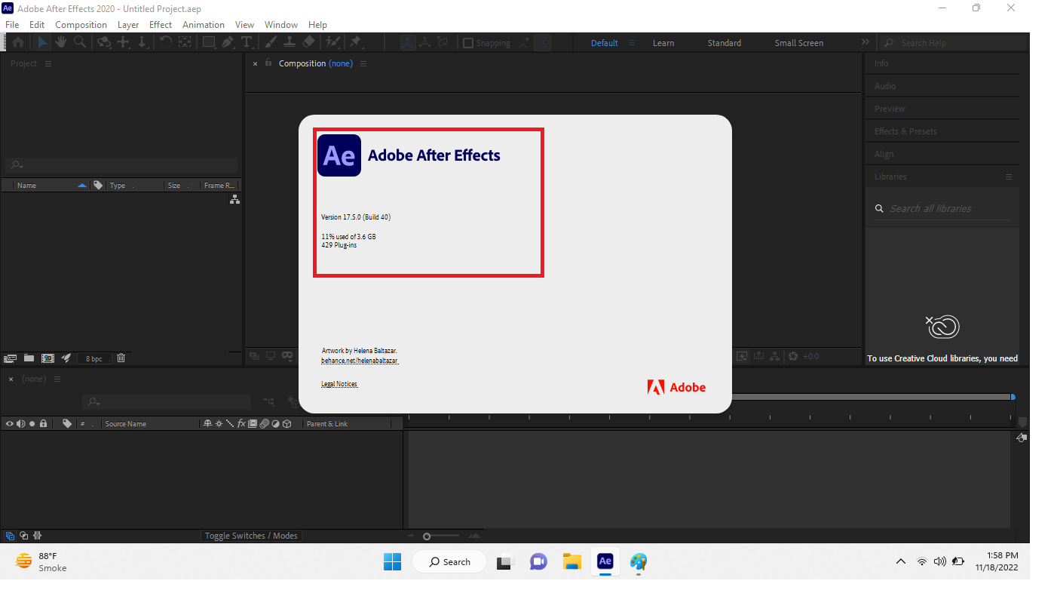1057x590 pixels.
Task: Enable the Snapping checkbox
Action: tap(468, 43)
